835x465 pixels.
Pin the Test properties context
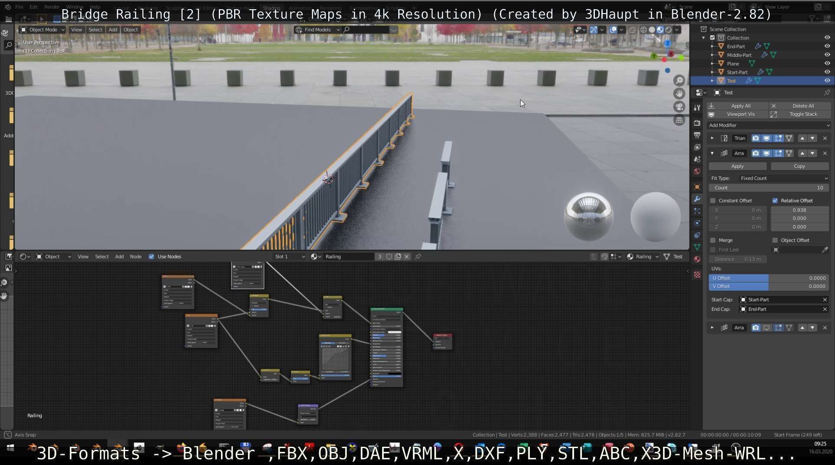827,92
